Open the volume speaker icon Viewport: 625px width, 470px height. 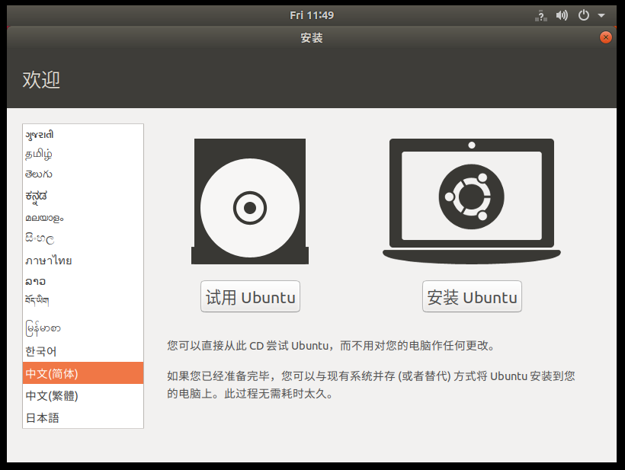click(562, 15)
